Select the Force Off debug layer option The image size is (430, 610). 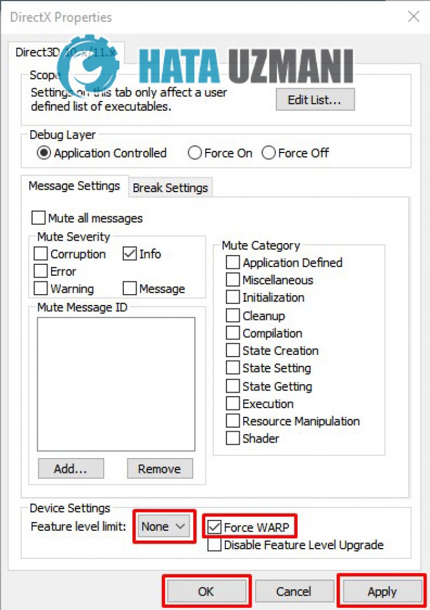(x=268, y=153)
